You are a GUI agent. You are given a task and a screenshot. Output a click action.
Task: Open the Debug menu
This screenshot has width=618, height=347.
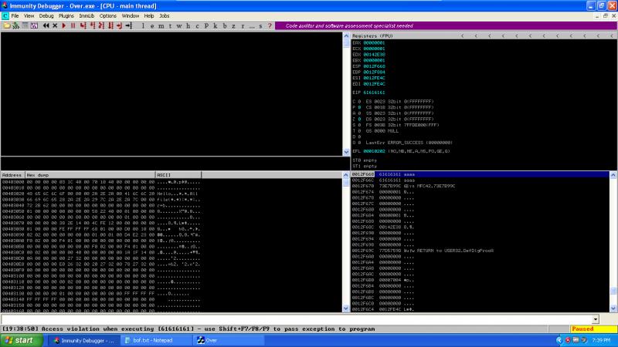click(x=46, y=15)
